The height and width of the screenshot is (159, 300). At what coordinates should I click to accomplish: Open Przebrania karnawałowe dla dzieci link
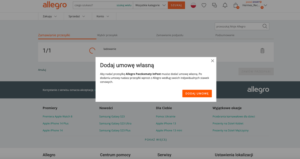point(234,116)
